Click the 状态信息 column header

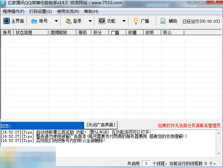click(x=23, y=32)
